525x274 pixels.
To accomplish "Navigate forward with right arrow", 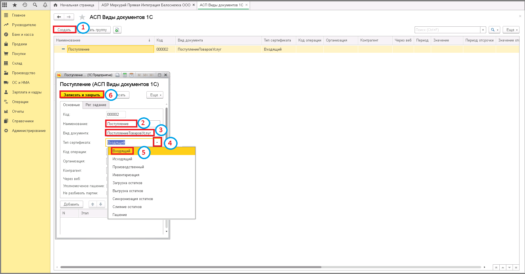I will [x=69, y=17].
